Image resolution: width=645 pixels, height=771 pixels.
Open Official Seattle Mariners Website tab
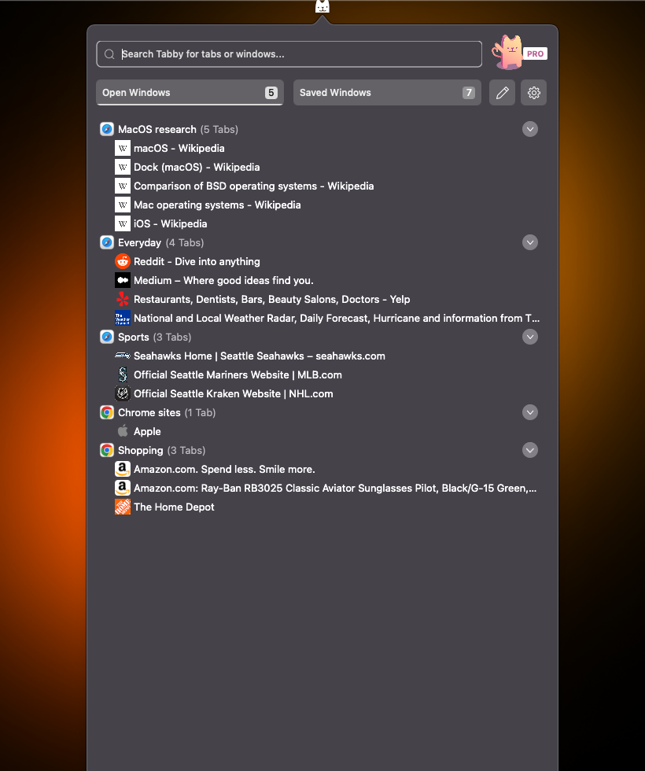tap(238, 374)
